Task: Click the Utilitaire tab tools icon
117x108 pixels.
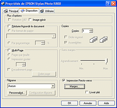Action: point(42,11)
